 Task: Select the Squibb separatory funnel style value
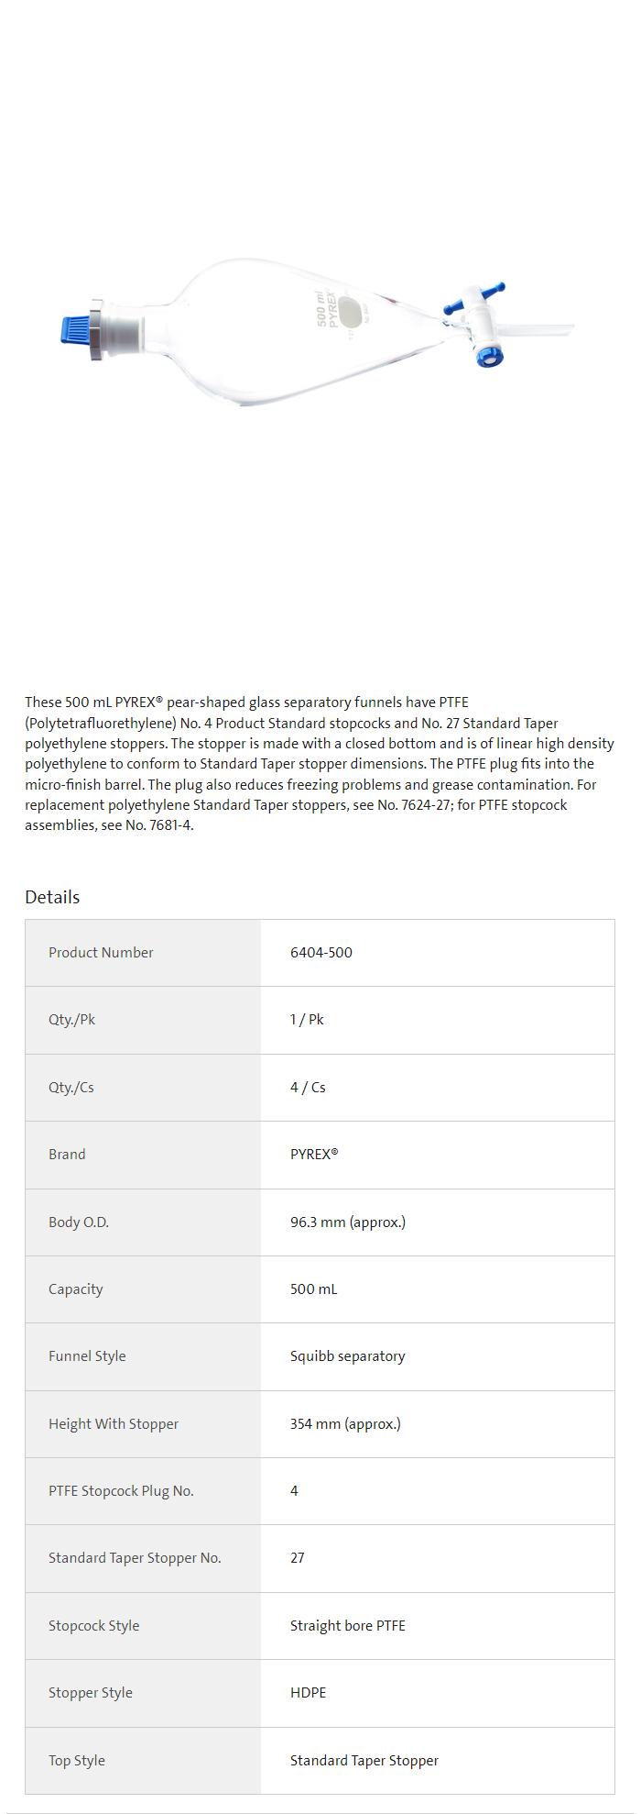point(347,1355)
